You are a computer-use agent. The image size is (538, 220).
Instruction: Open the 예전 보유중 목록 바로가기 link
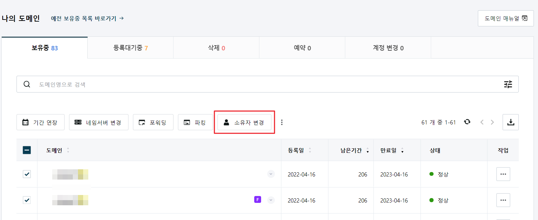tap(87, 19)
